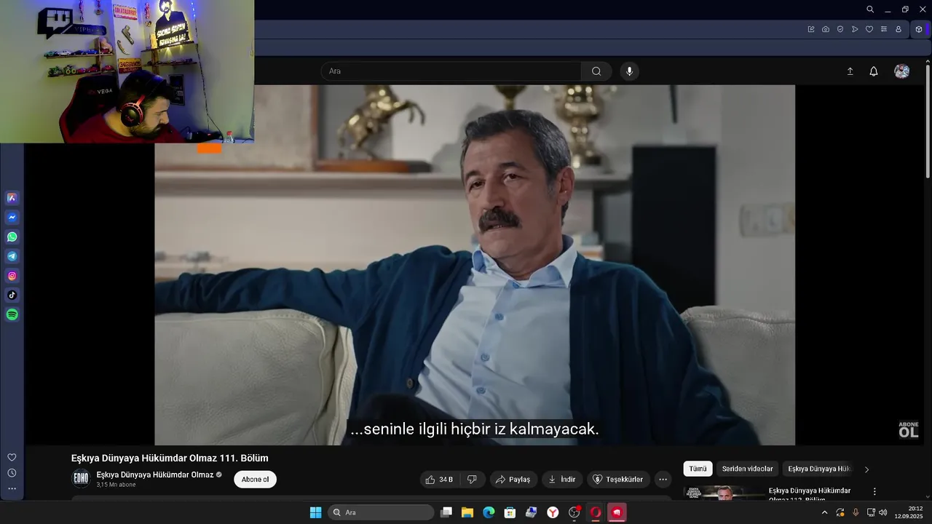This screenshot has width=932, height=524.
Task: Click the YouTube search magnifier button
Action: click(596, 71)
